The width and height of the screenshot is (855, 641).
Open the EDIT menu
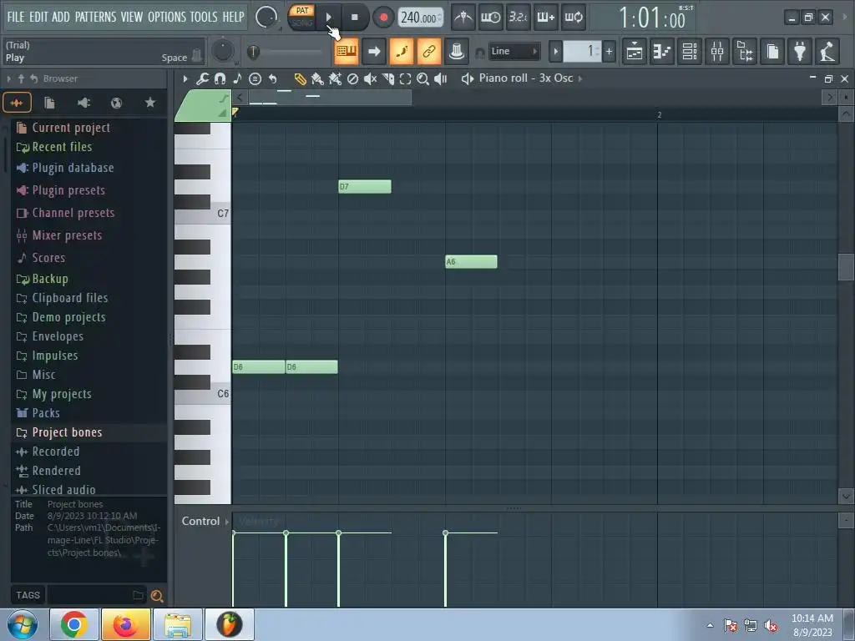38,17
